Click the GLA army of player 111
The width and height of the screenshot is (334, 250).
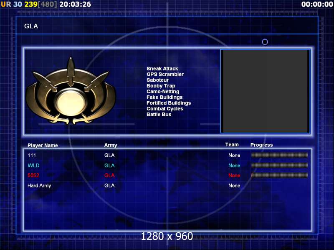(109, 155)
